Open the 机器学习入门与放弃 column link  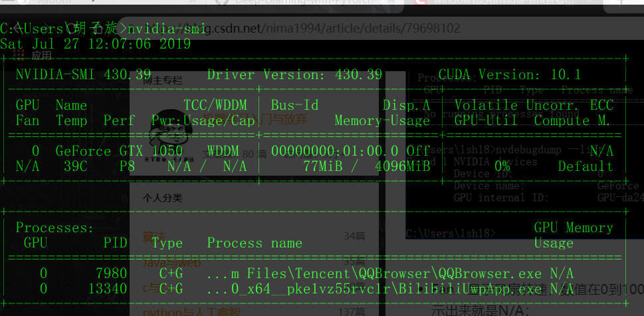point(255,118)
